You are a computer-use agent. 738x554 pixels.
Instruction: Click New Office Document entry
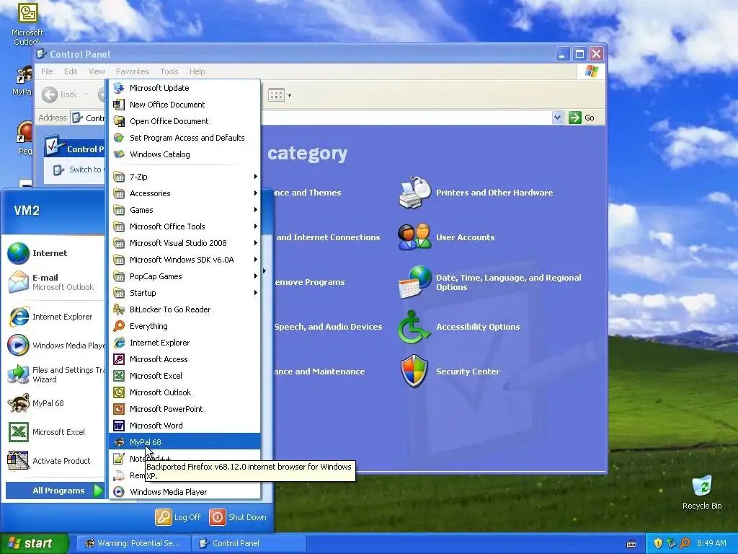pyautogui.click(x=184, y=105)
